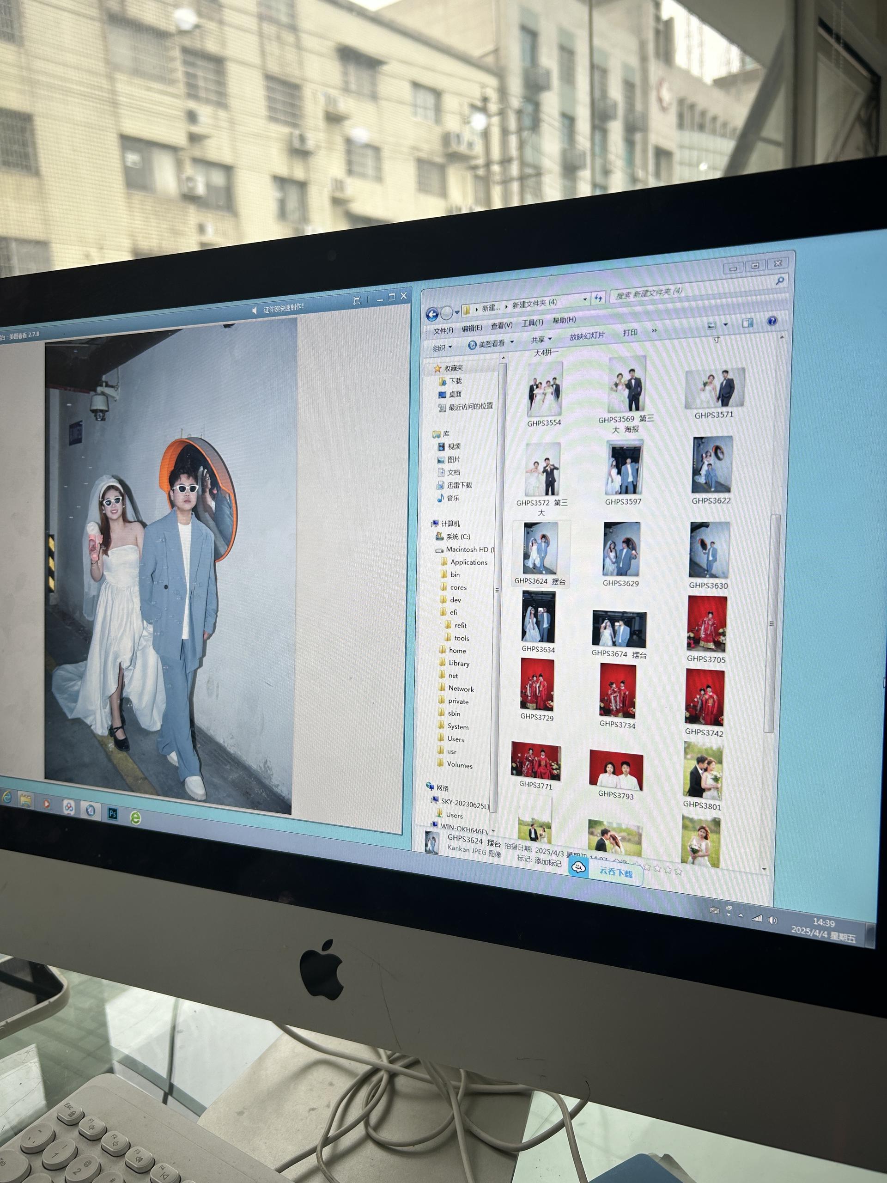Toggle the preview pane icon in Explorer toolbar
This screenshot has width=887, height=1183.
[747, 323]
